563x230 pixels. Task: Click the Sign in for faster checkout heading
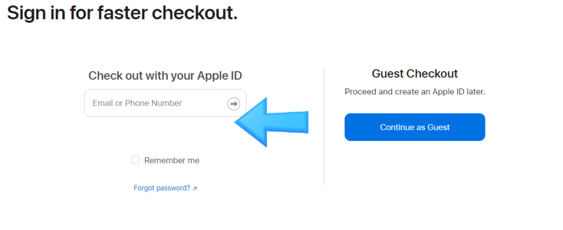122,13
